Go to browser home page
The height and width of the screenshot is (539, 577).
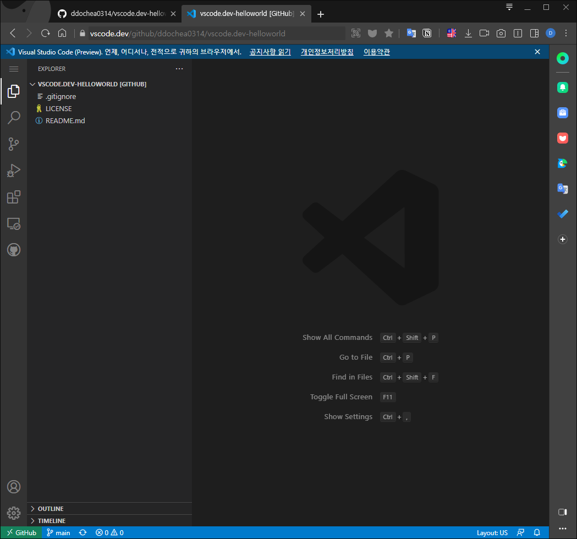[x=62, y=33]
